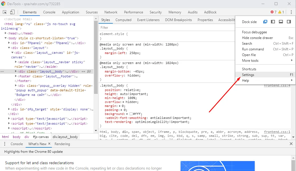296x171 pixels.
Task: Focus the styles Filter field
Action: tap(167, 28)
